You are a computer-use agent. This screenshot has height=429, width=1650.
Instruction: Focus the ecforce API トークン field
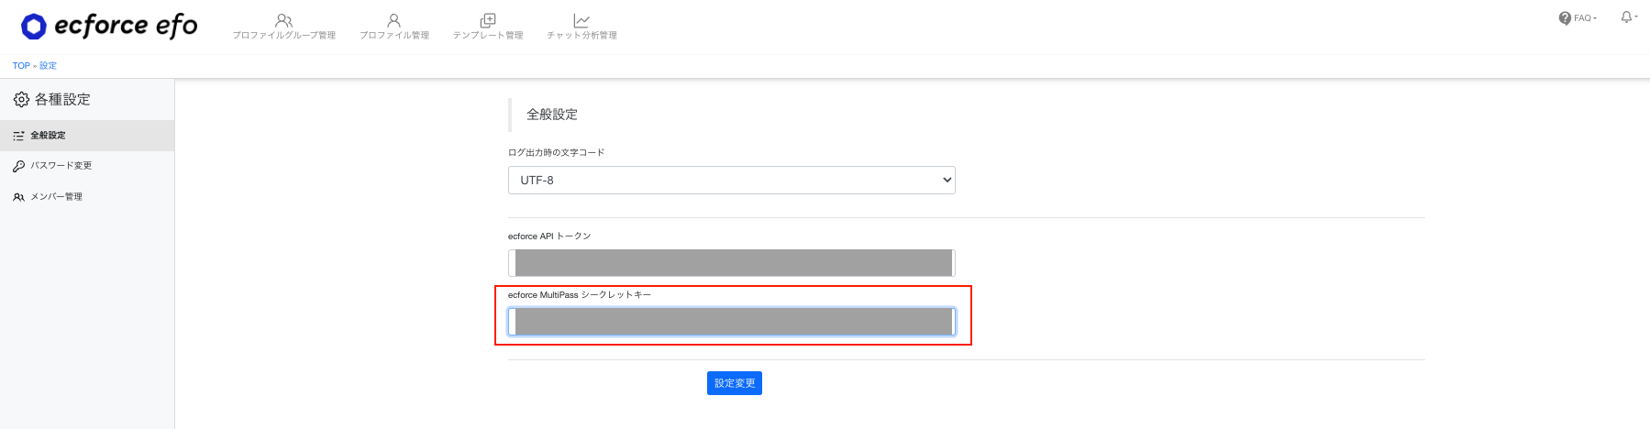(x=732, y=263)
